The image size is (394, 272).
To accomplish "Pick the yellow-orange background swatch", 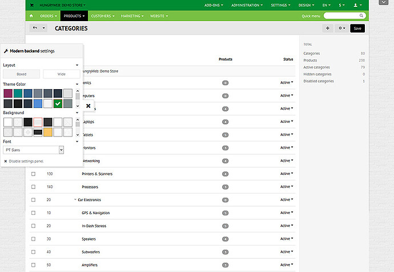I will 48,132.
